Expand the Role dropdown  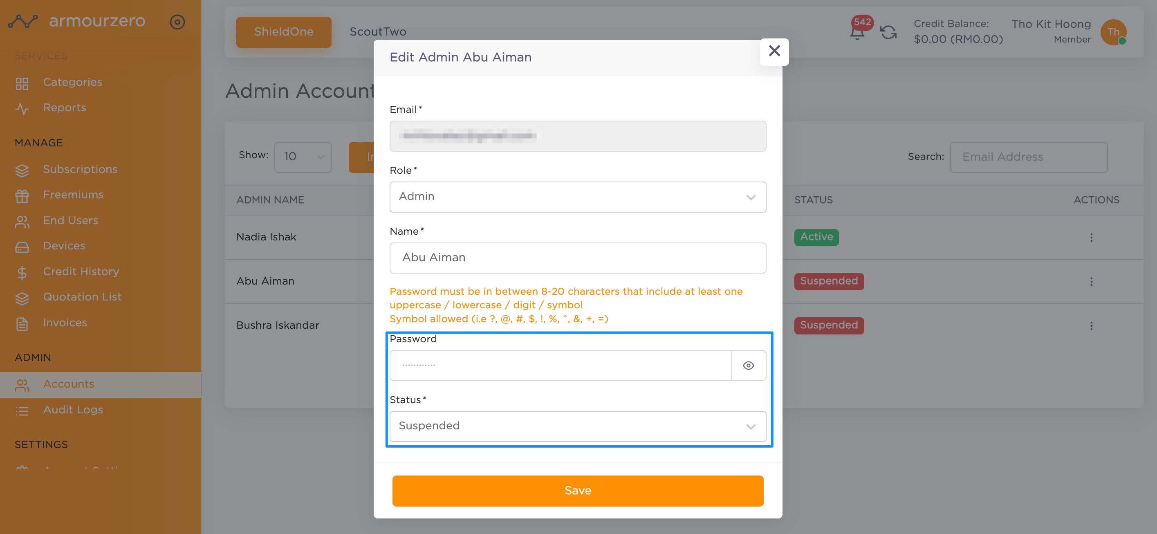(x=578, y=197)
